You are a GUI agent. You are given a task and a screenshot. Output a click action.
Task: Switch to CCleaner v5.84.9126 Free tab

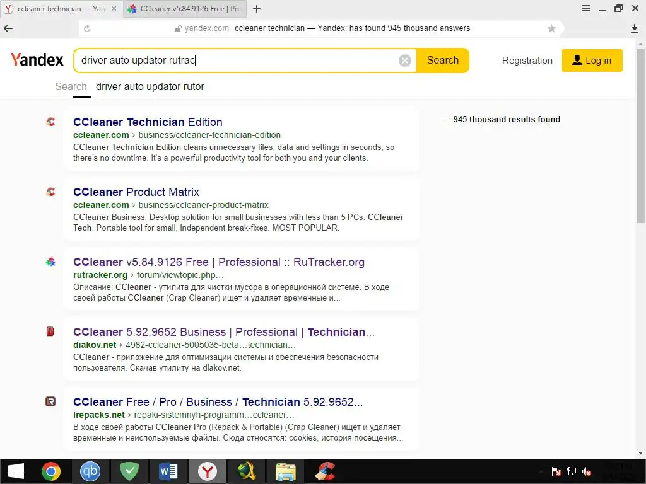(185, 9)
